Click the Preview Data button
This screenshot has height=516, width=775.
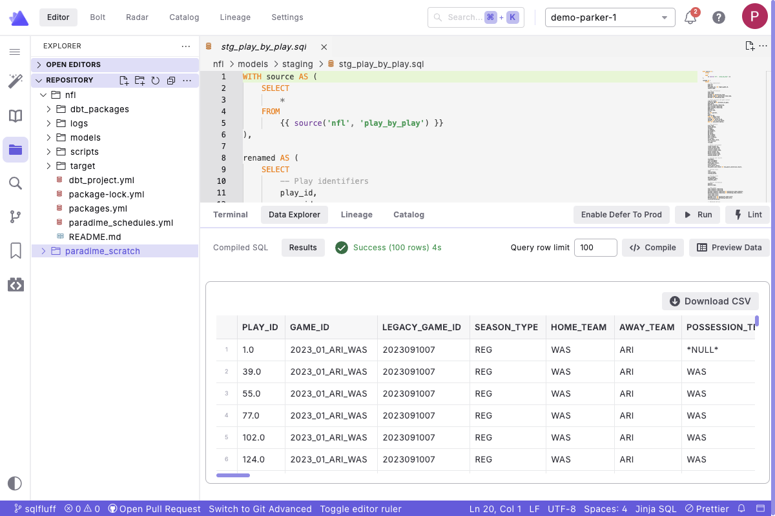coord(729,248)
